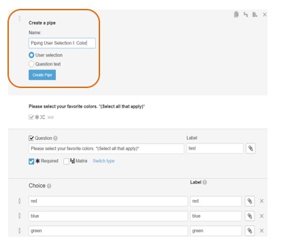Remove the green choice row

click(261, 231)
